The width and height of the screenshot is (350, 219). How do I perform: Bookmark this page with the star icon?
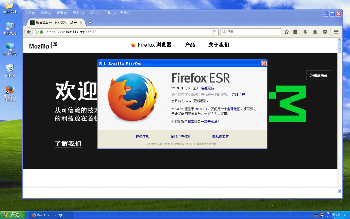coord(287,32)
